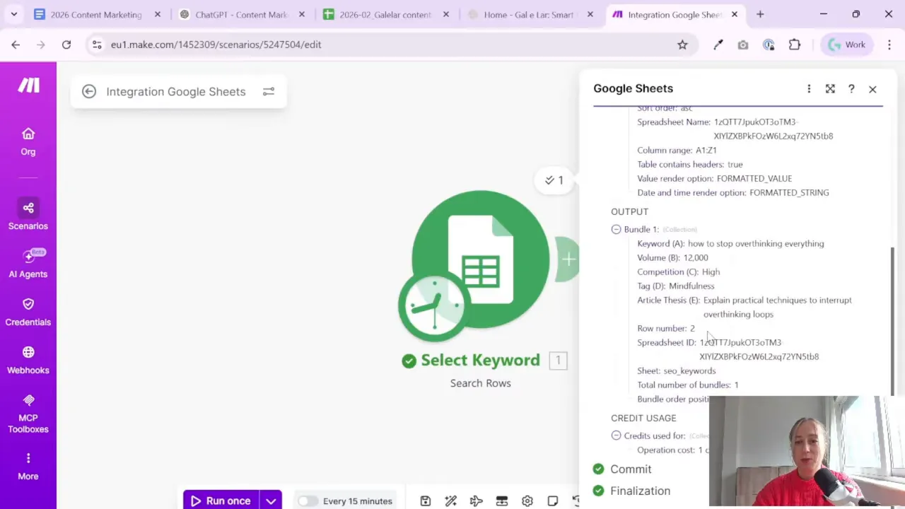905x509 pixels.
Task: Open AI Agents beta section
Action: tap(28, 264)
